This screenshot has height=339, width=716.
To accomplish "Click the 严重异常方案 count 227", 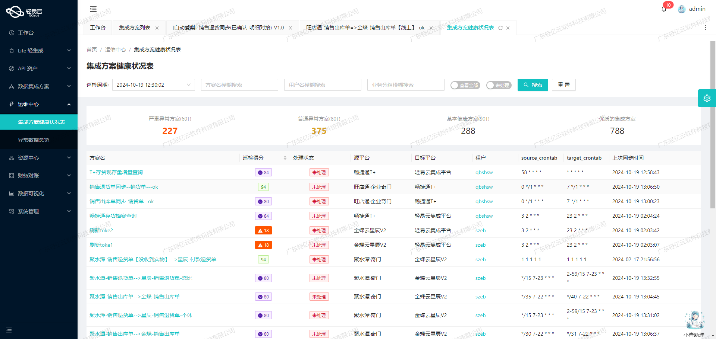I will pyautogui.click(x=170, y=131).
